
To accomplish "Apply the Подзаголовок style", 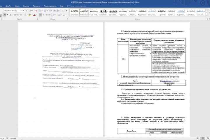I will (x=123, y=13).
